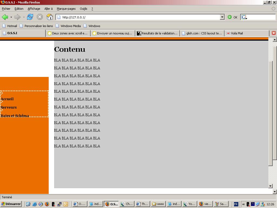Open the Serveurs link in sidebar

tap(9, 108)
